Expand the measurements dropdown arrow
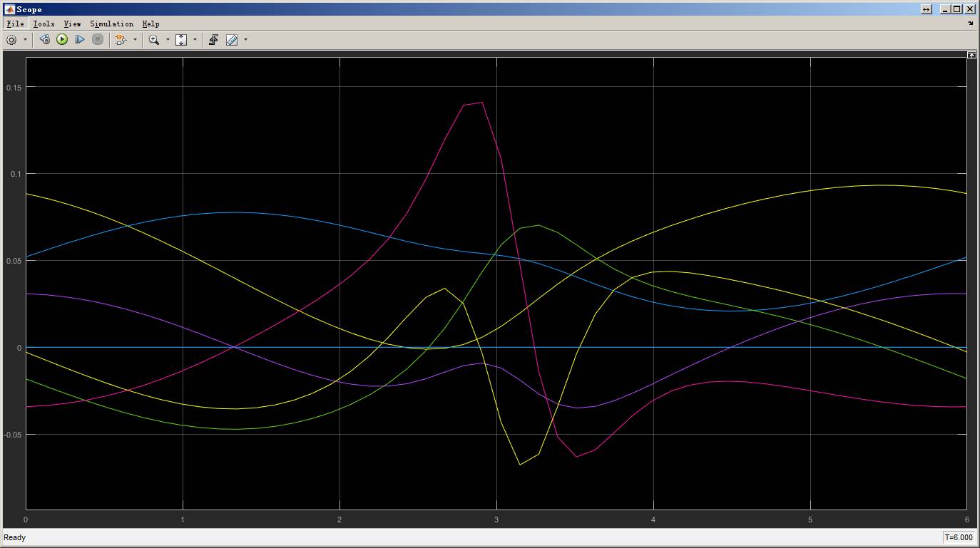Image resolution: width=980 pixels, height=548 pixels. click(245, 40)
